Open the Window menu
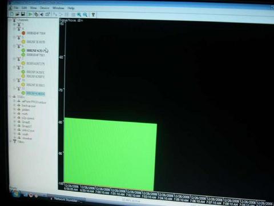 pos(58,8)
